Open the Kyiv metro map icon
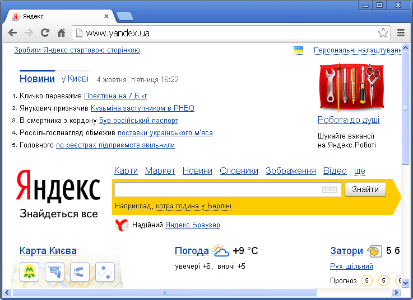Image resolution: width=413 pixels, height=300 pixels. (30, 272)
